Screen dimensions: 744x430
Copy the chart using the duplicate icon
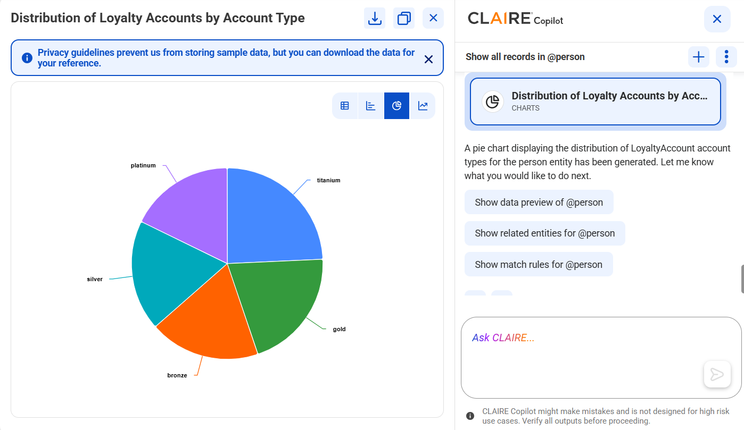404,18
